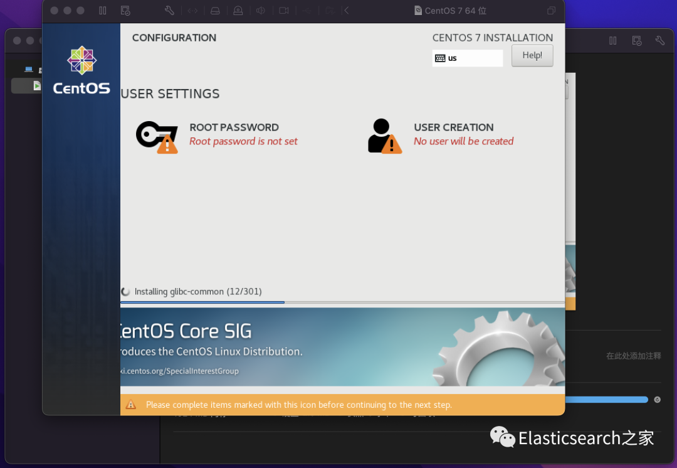Image resolution: width=677 pixels, height=468 pixels.
Task: Open virtual machine settings wrench in front window
Action: (x=169, y=11)
